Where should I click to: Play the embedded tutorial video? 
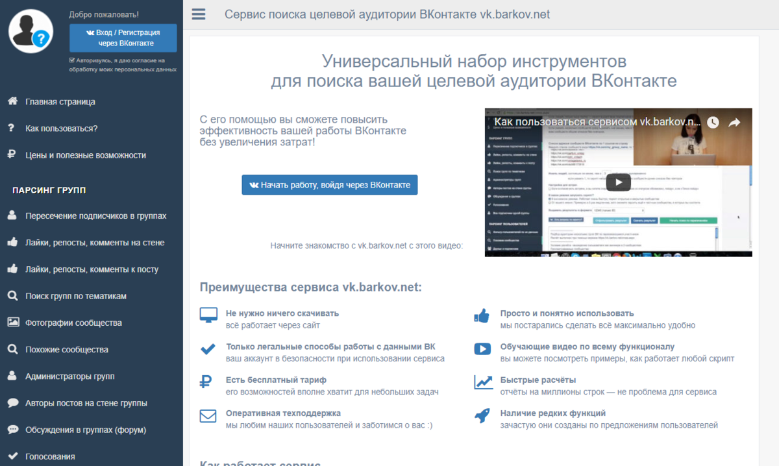618,182
